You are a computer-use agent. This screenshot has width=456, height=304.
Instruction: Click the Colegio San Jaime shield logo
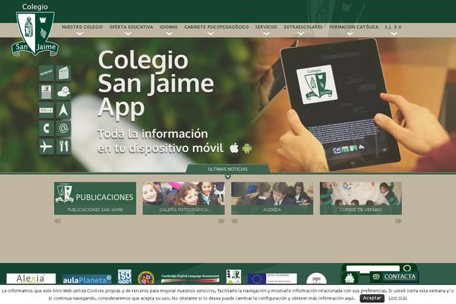point(35,30)
